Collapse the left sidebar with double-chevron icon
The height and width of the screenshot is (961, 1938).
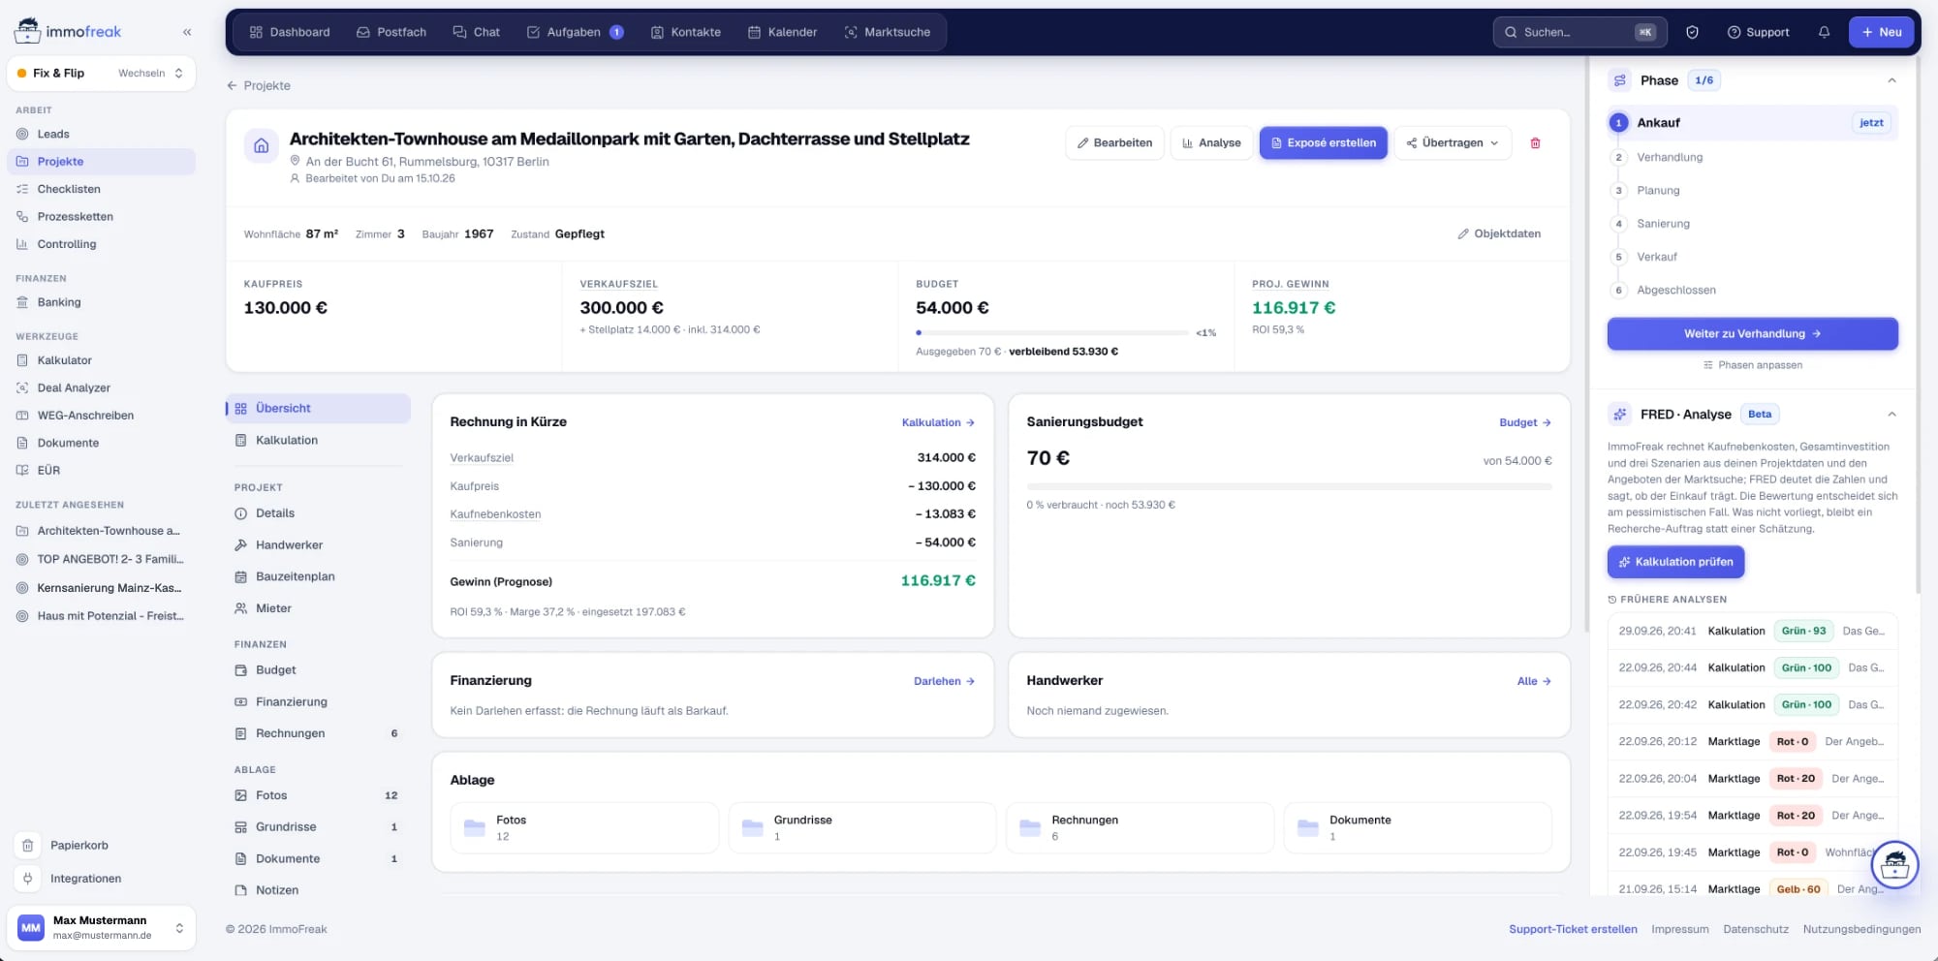tap(187, 32)
